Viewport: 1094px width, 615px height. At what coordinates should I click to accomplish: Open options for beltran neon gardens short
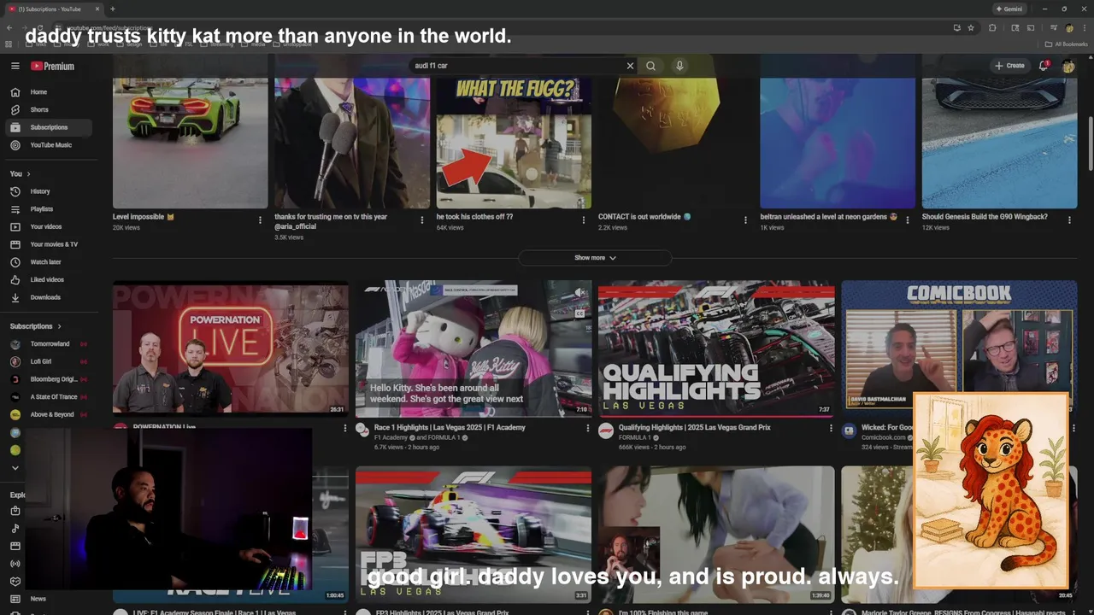907,220
